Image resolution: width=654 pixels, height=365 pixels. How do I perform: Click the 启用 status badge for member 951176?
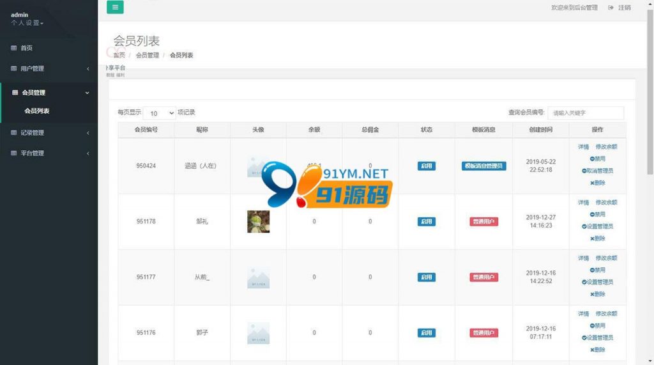click(x=426, y=332)
